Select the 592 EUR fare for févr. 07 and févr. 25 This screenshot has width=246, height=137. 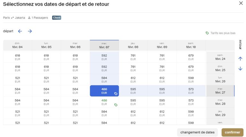tap(104, 68)
